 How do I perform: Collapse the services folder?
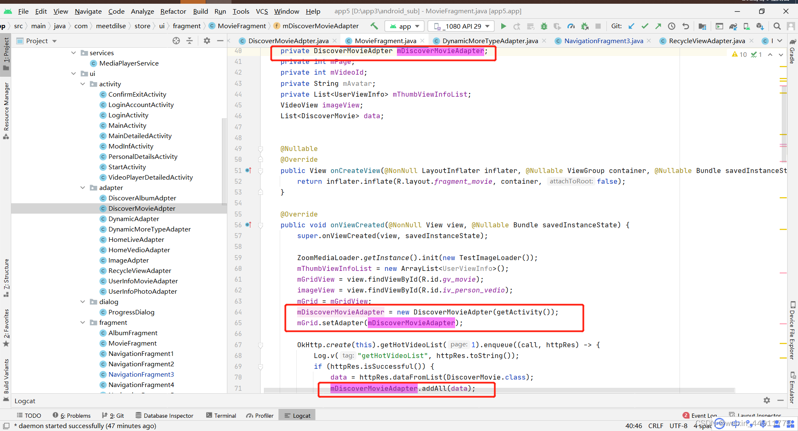click(x=74, y=53)
